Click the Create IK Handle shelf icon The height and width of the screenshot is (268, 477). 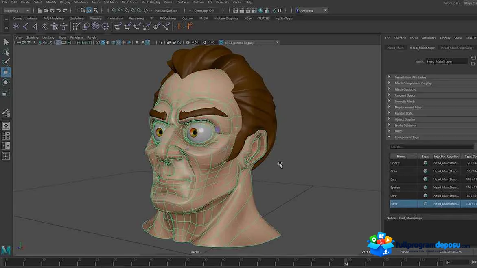pos(35,26)
